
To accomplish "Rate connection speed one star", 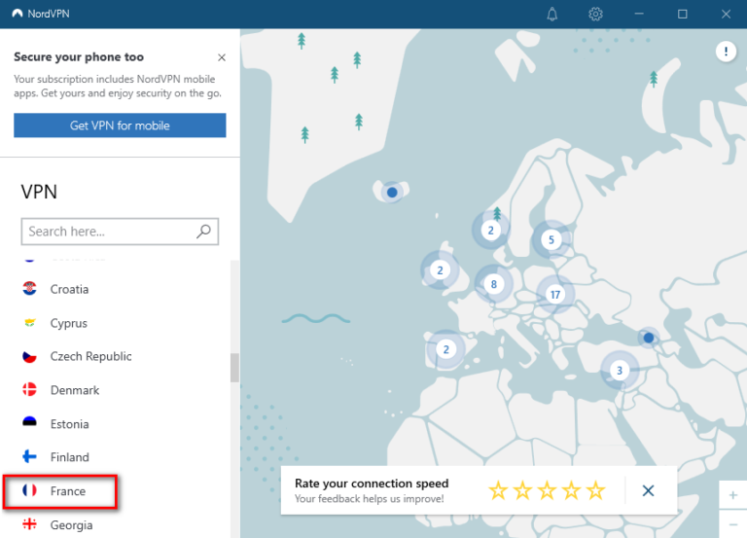I will point(498,490).
